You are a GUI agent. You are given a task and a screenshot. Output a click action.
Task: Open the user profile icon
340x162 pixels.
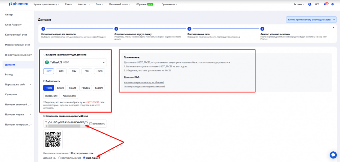[x=310, y=4]
